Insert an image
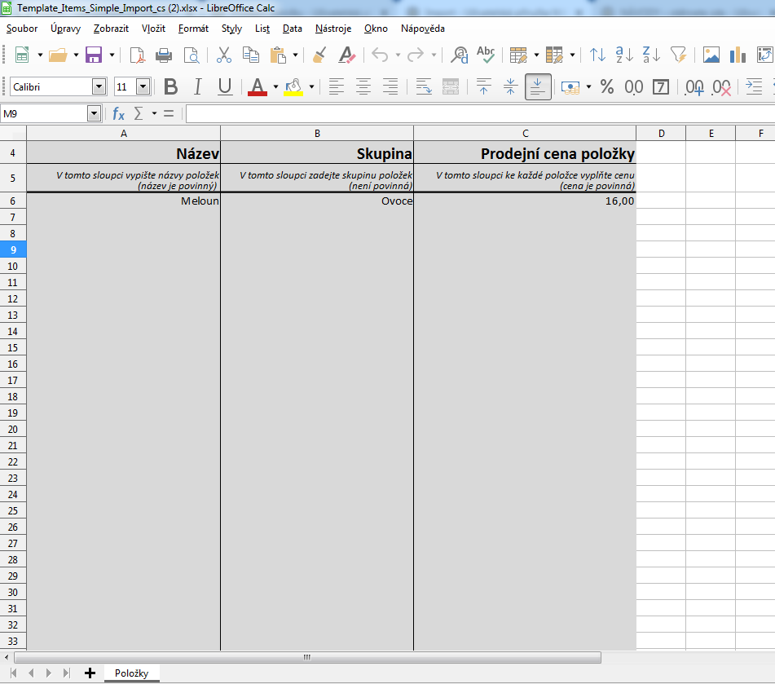The height and width of the screenshot is (684, 775). pyautogui.click(x=711, y=55)
